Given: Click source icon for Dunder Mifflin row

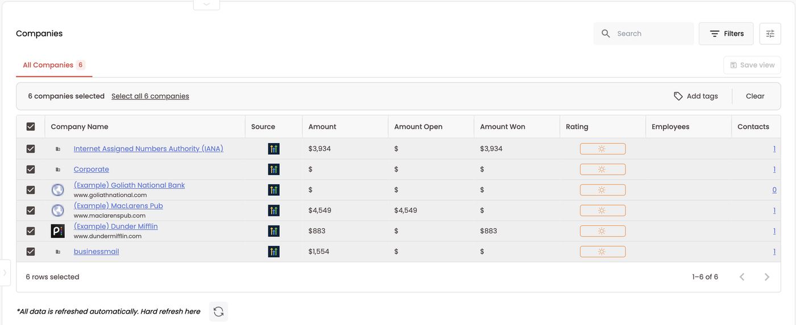Looking at the screenshot, I should point(273,231).
